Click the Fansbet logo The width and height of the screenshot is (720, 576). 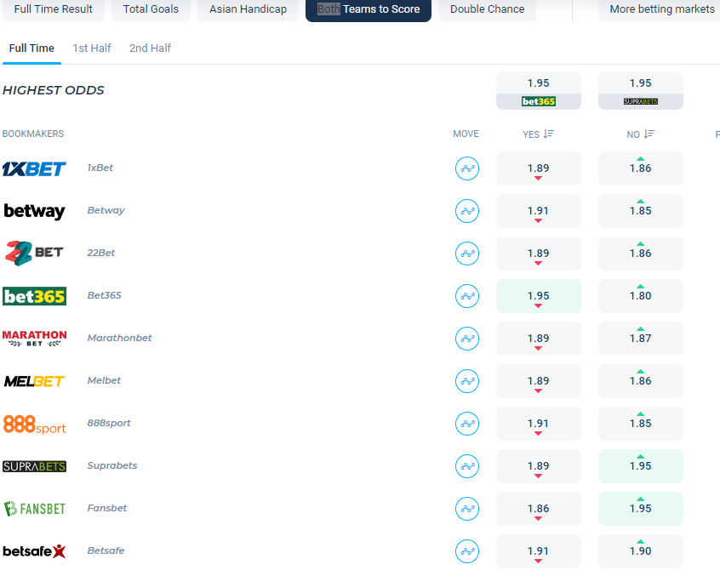pos(34,509)
